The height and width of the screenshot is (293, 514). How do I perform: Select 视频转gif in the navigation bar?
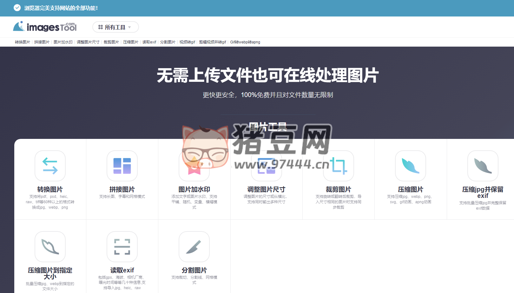pos(187,42)
